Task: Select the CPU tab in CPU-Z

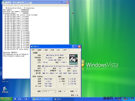Action: [x=34, y=50]
